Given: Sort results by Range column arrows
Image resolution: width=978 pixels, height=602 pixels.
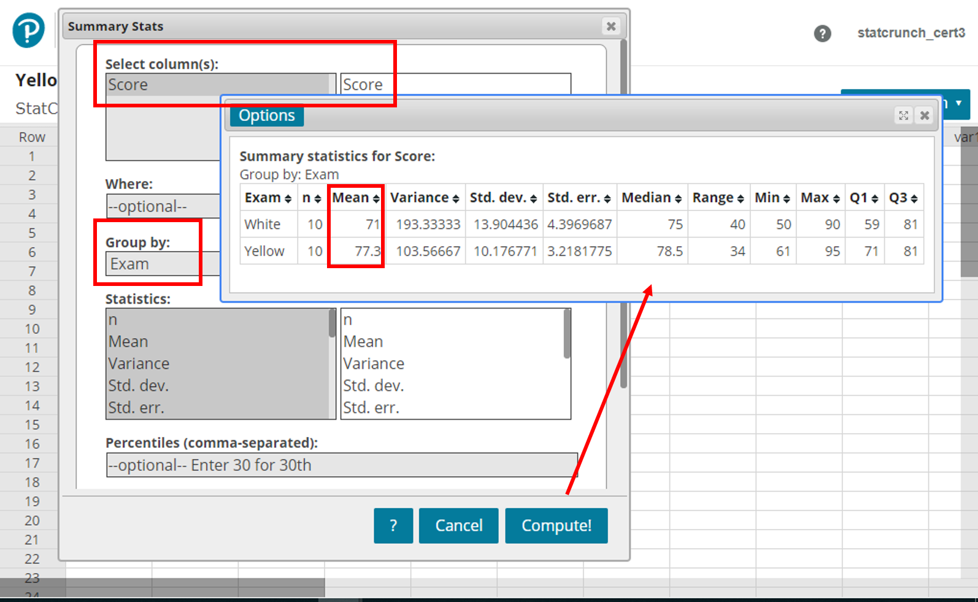Looking at the screenshot, I should 741,199.
